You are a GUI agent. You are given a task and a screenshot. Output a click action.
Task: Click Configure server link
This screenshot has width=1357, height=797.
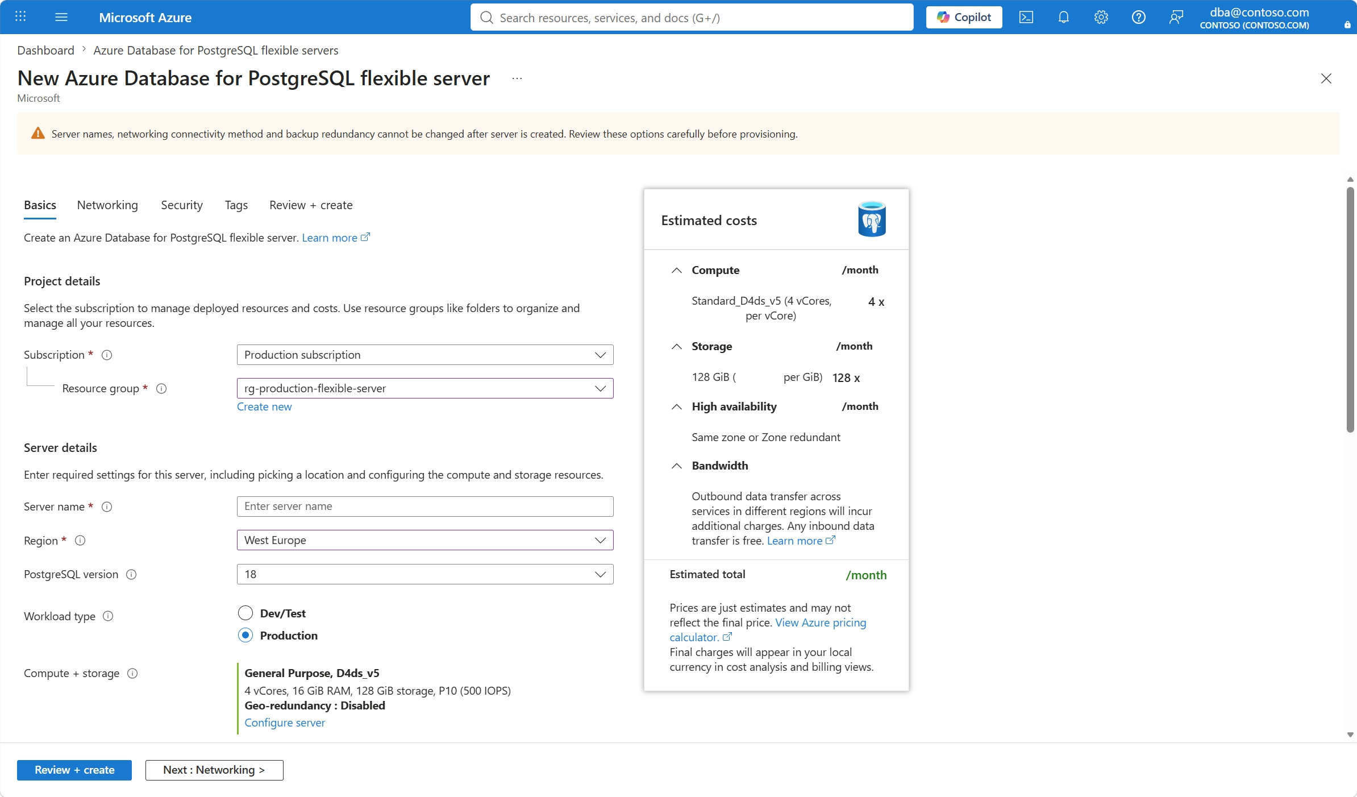point(285,723)
